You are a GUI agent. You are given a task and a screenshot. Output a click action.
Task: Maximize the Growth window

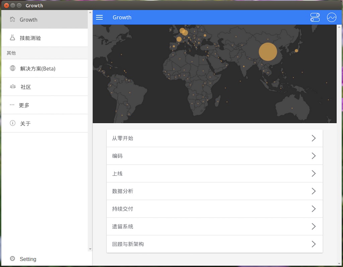pyautogui.click(x=19, y=5)
